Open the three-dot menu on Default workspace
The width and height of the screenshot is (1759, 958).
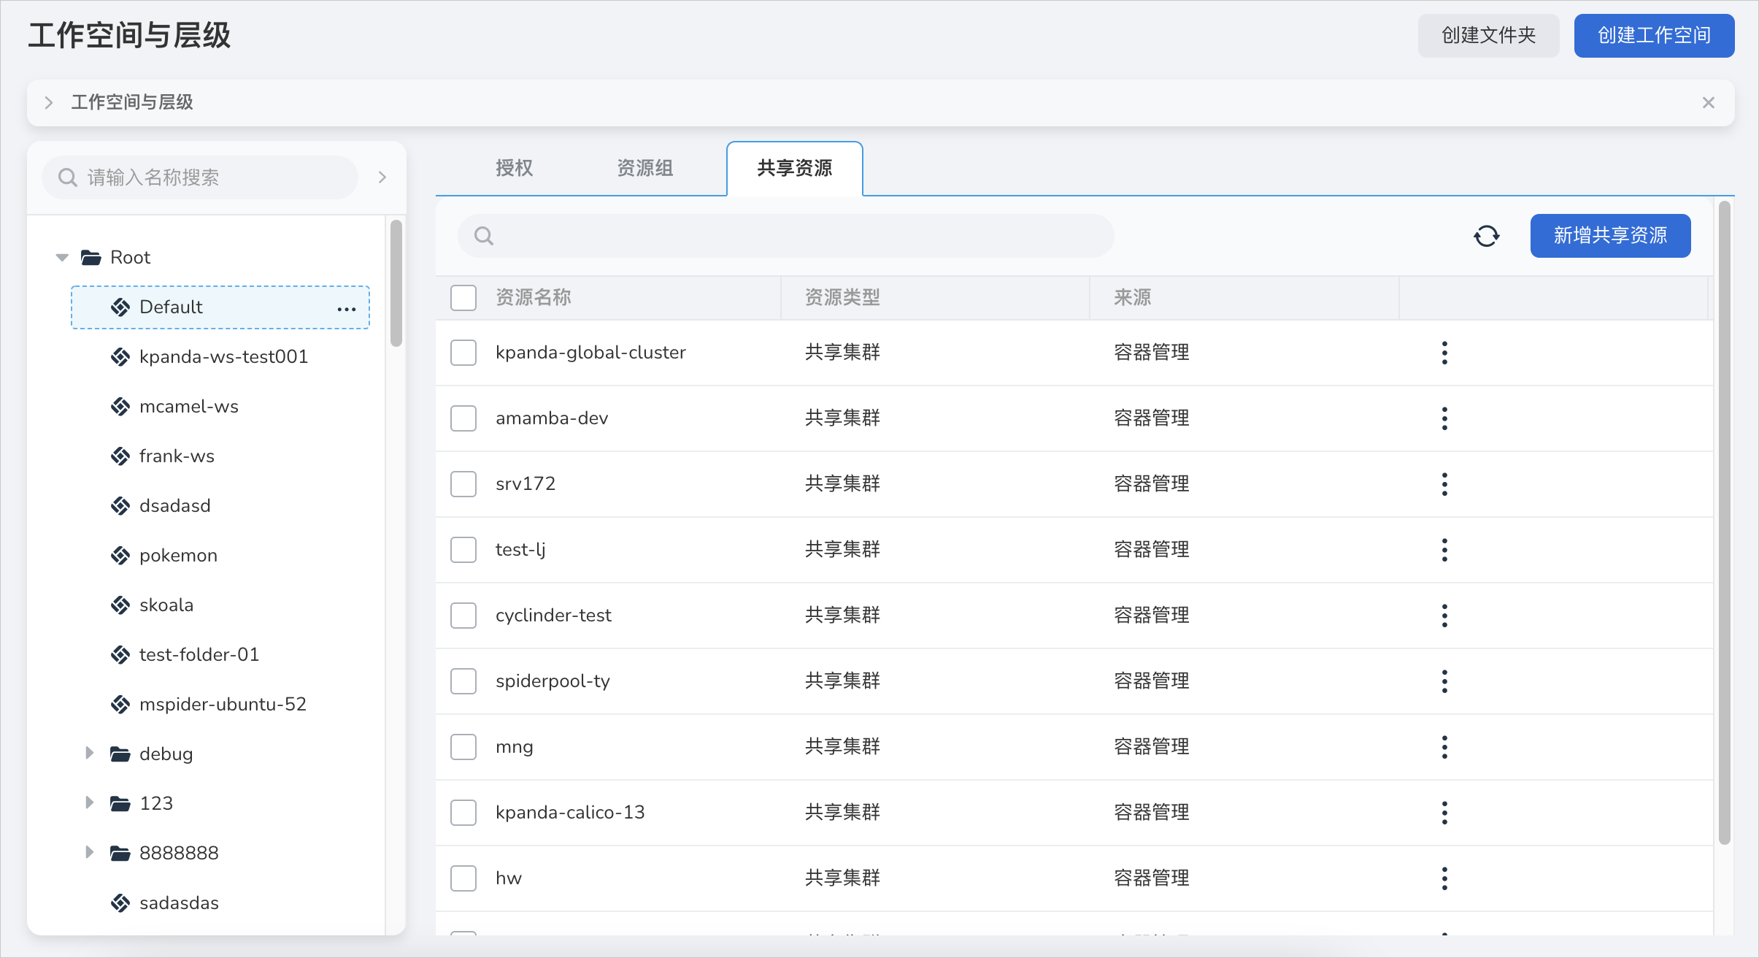(x=347, y=309)
